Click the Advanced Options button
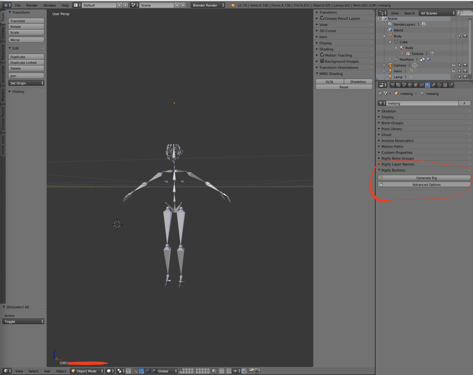The image size is (473, 375). pos(424,184)
